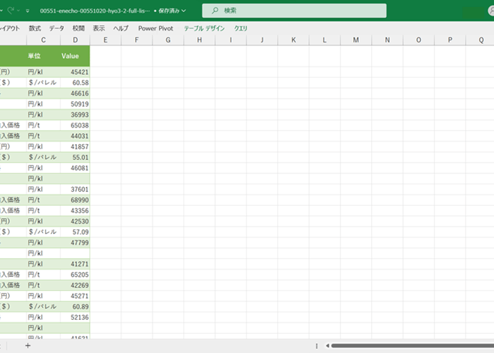Select the cell with value 36993
Screen dimensions: 494x353
(75, 114)
